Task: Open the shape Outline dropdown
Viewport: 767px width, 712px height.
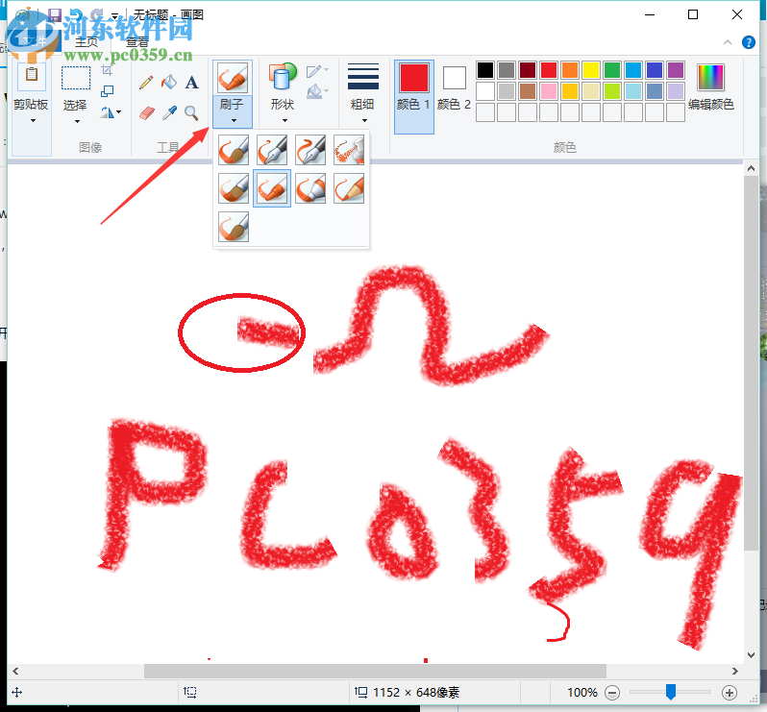Action: (x=317, y=71)
